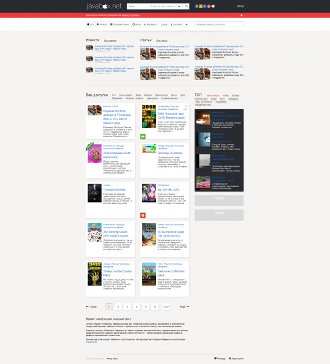Screen dimensions: 330x364
Task: Go to page 6 in pagination
Action: pyautogui.click(x=155, y=306)
